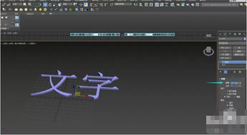Toggle Window/Crossing selection mode
Viewport: 247px width, 135px height.
click(x=39, y=5)
